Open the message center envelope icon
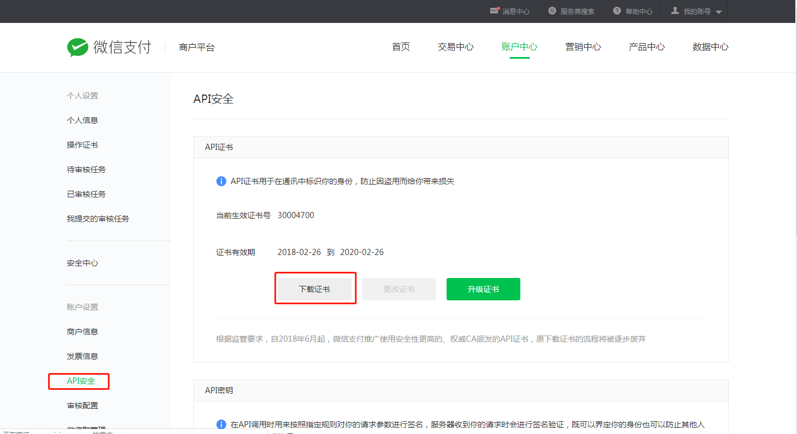Screen dimensions: 797x434 tap(494, 11)
